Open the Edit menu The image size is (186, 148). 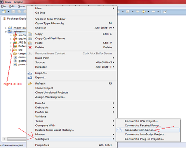(x=12, y=6)
